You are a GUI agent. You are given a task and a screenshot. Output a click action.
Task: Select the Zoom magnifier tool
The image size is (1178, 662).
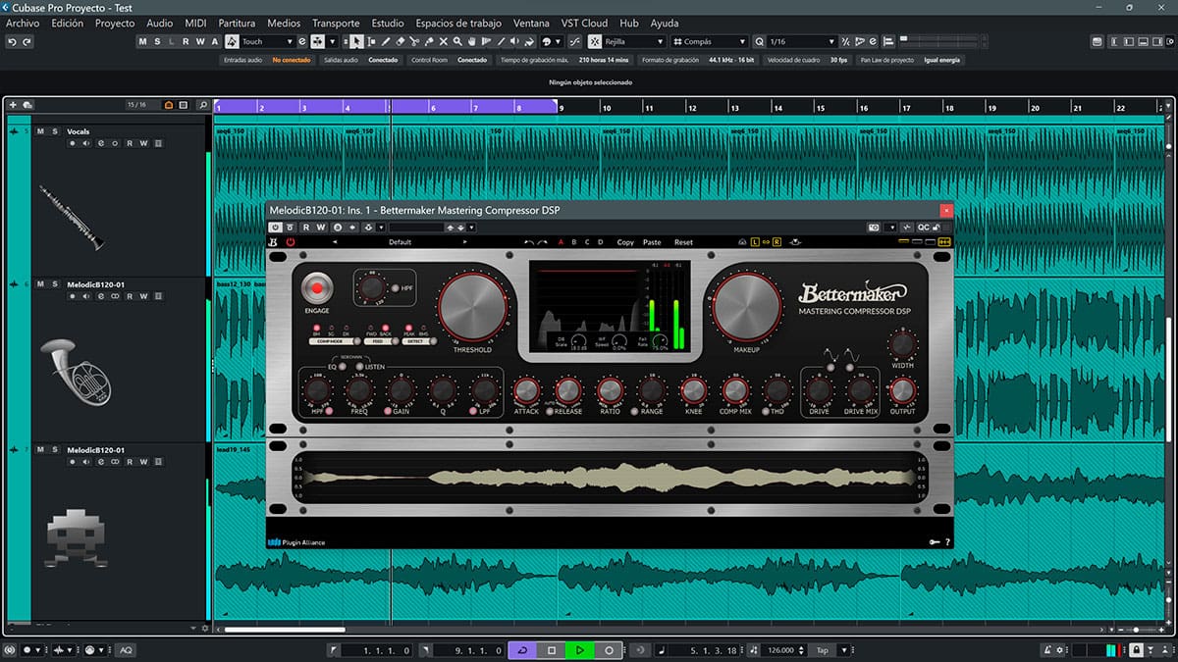click(x=458, y=42)
